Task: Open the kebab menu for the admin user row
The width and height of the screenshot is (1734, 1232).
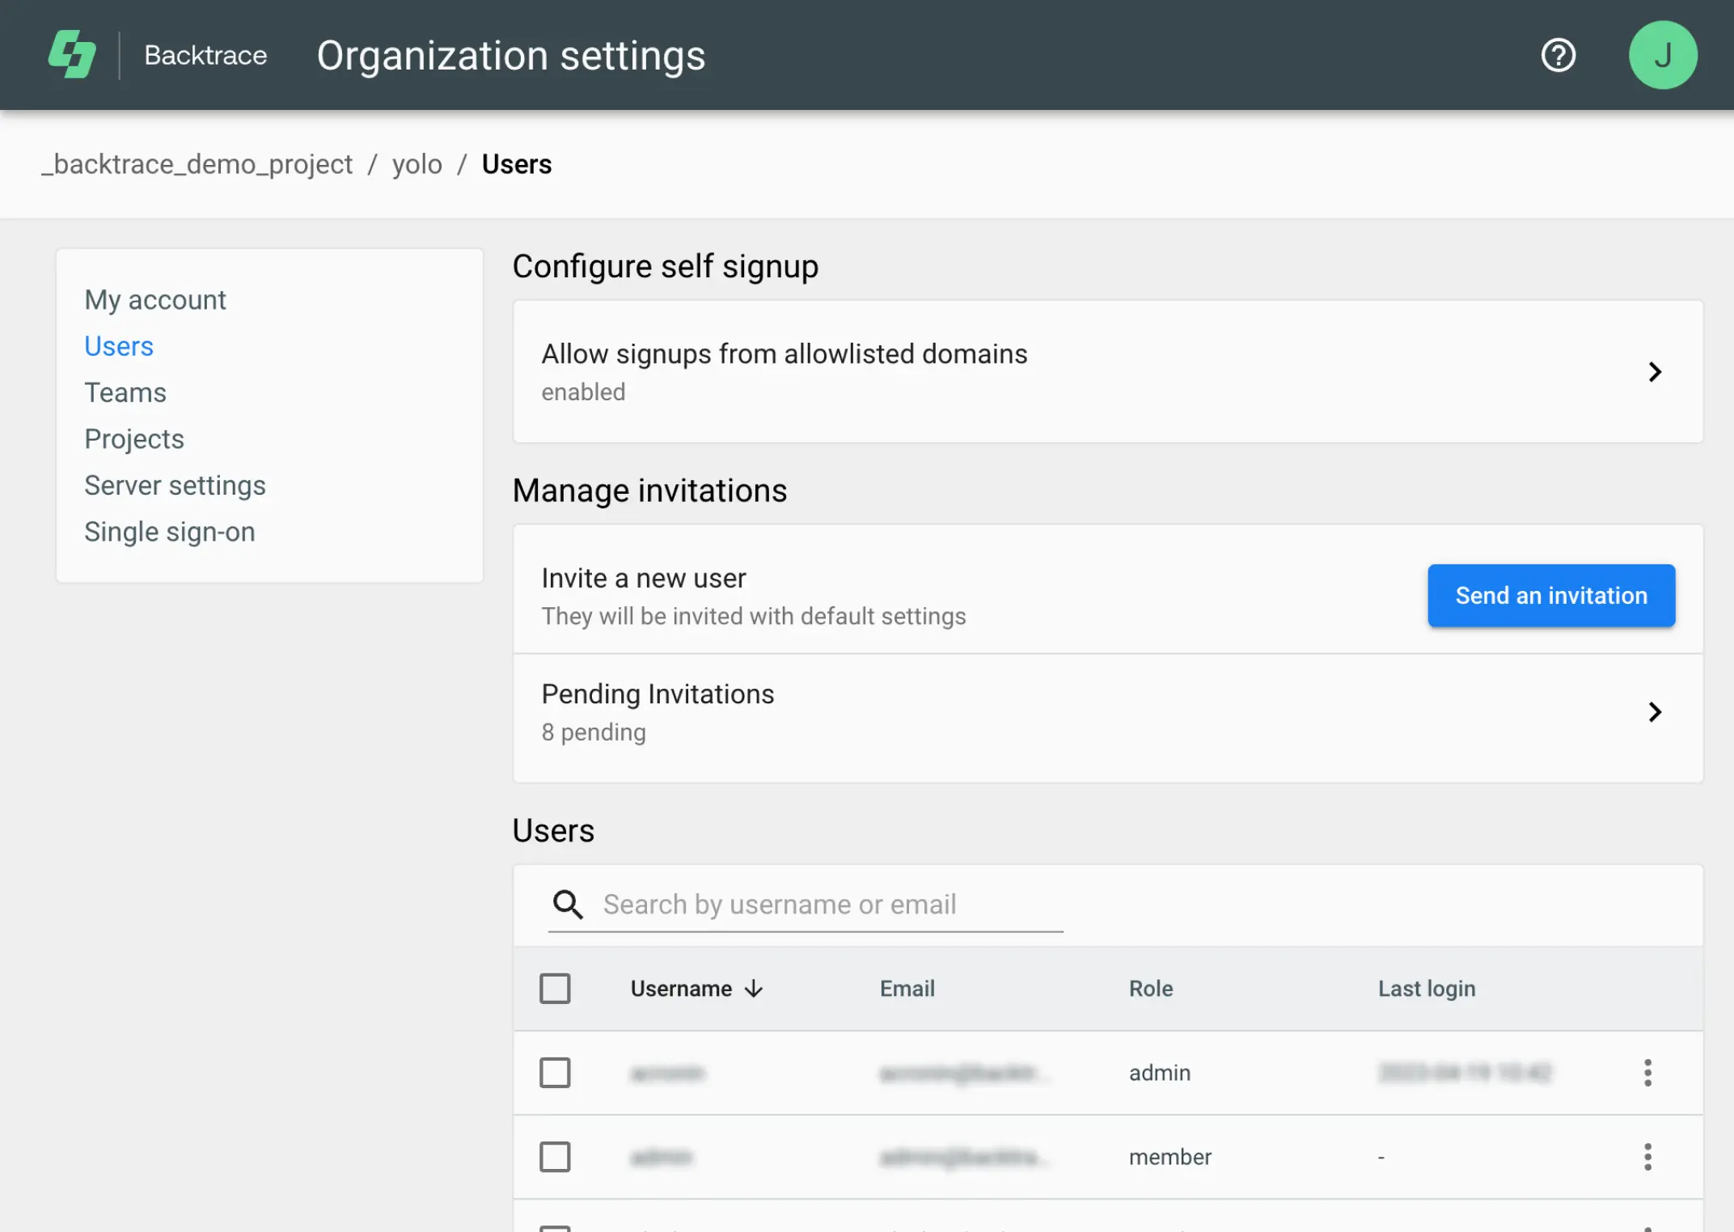Action: (1647, 1073)
